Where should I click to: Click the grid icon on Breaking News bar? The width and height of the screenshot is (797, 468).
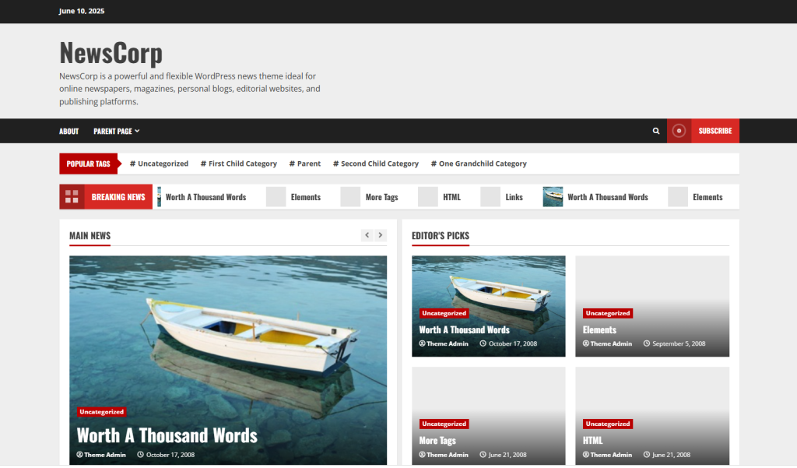pos(72,196)
